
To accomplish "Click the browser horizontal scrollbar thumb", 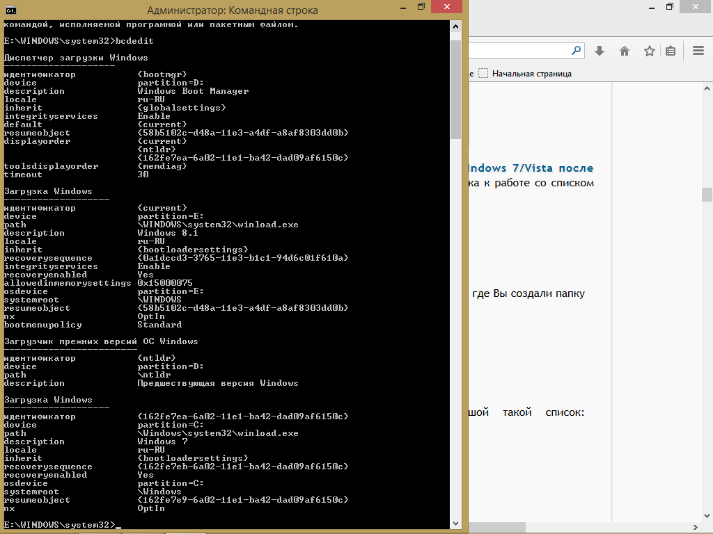I will tap(497, 527).
